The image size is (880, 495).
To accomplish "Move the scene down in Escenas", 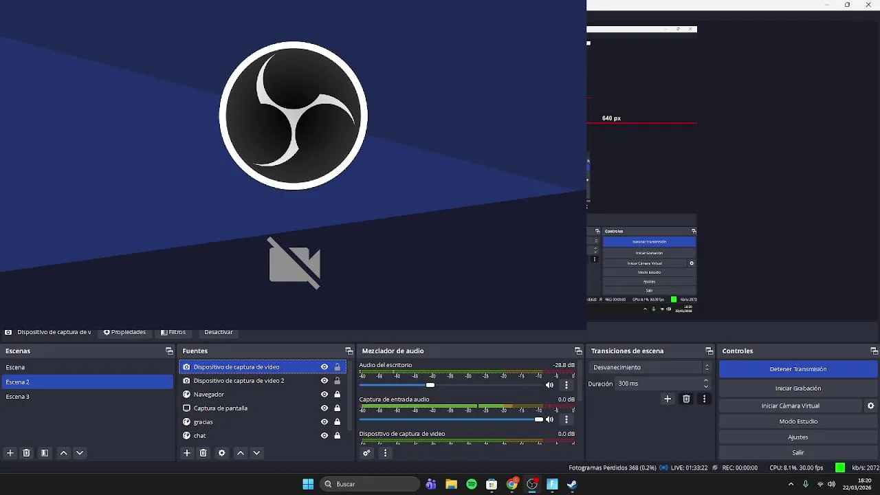I will (x=80, y=453).
